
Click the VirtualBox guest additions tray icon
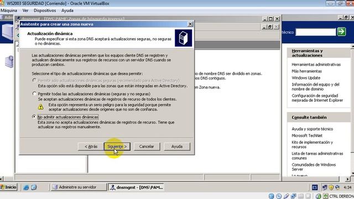(x=337, y=187)
